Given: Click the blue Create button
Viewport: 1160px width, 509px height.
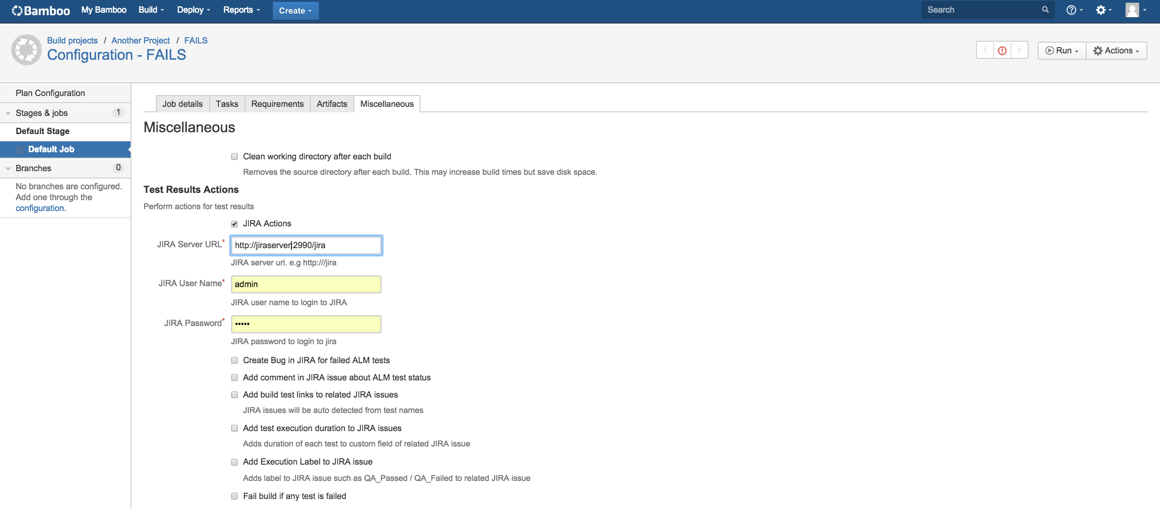Looking at the screenshot, I should [295, 10].
